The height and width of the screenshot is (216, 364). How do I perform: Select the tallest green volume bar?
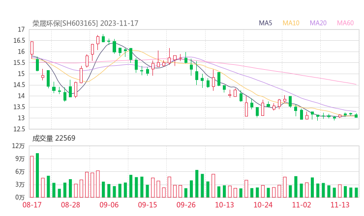click(37, 175)
